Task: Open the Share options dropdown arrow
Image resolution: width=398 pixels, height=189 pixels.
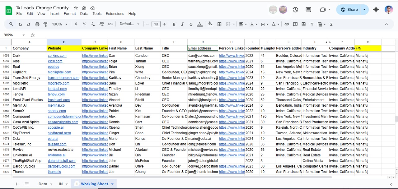Action: click(x=364, y=10)
